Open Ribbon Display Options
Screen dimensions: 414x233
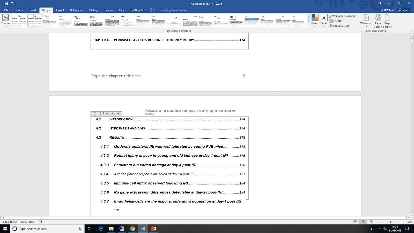click(x=379, y=3)
